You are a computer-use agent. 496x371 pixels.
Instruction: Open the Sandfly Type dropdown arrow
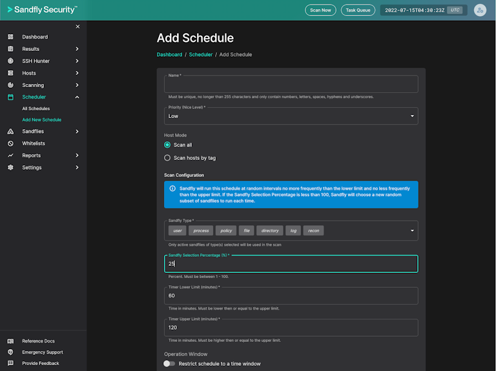point(412,231)
